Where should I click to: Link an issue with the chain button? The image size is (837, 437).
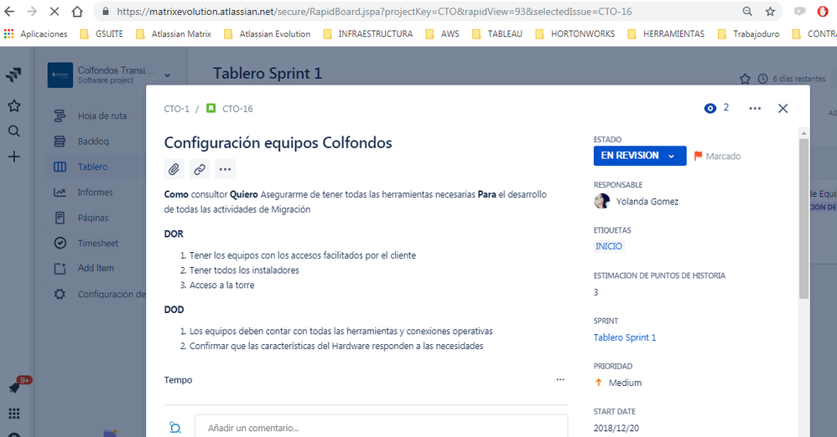point(200,169)
